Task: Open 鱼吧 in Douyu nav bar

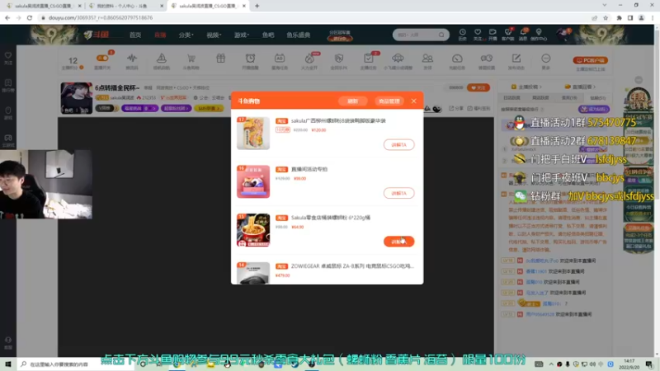Action: (x=268, y=35)
